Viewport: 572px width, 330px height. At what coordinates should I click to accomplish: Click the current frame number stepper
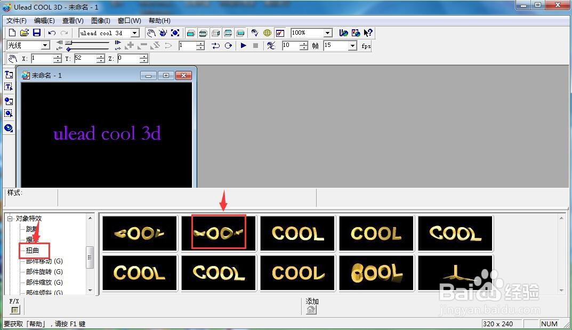200,45
